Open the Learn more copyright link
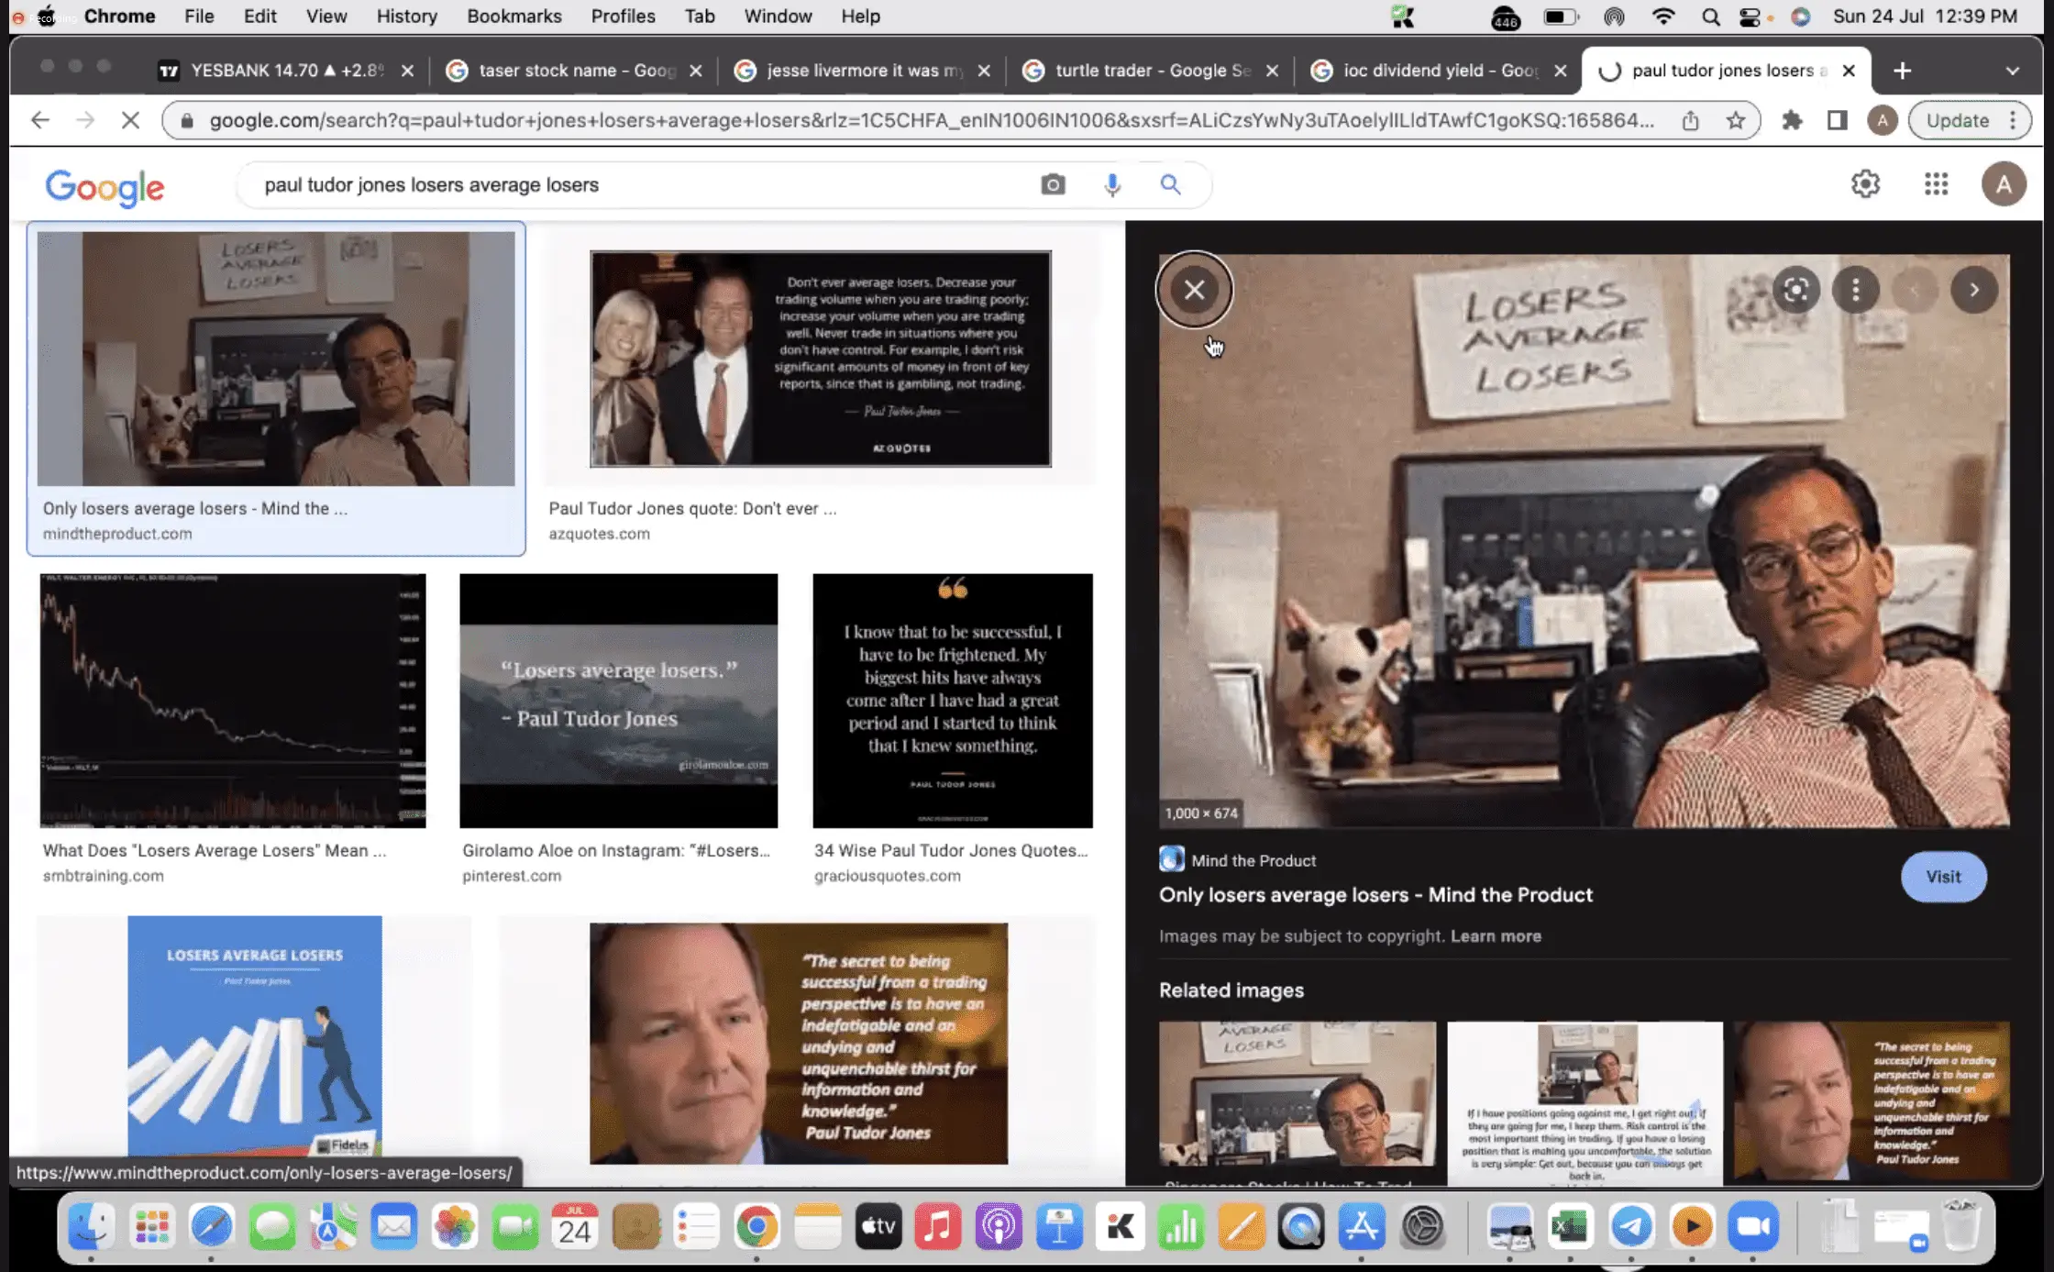The image size is (2054, 1272). tap(1496, 936)
